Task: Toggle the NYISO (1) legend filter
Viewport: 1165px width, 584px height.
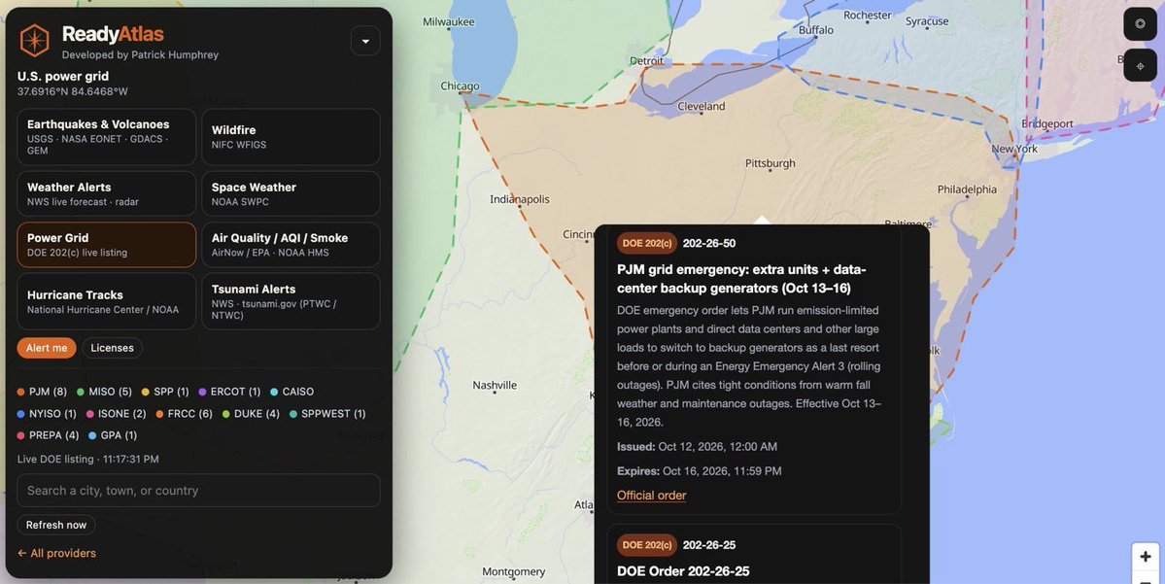Action: [x=47, y=414]
